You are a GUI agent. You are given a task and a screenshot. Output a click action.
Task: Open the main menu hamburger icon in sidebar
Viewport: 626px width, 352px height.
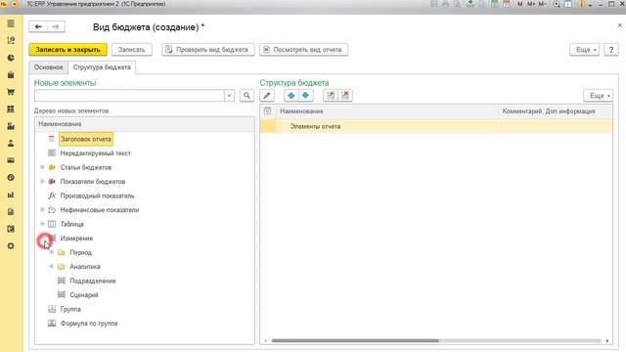(x=11, y=23)
